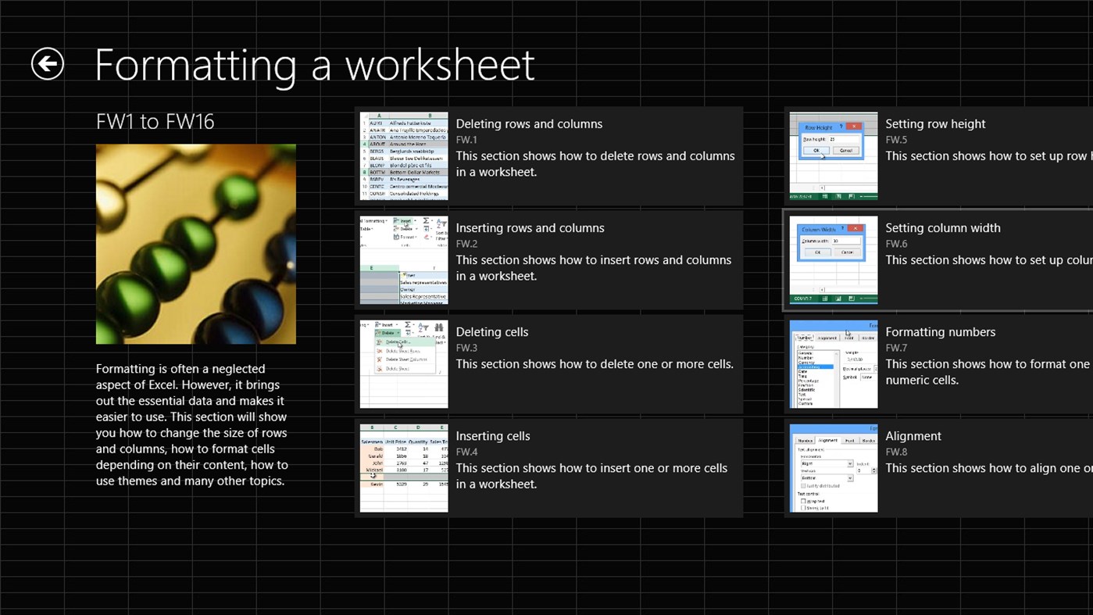The image size is (1093, 615).
Task: Click the Delete Cells menu thumbnail
Action: [x=403, y=363]
